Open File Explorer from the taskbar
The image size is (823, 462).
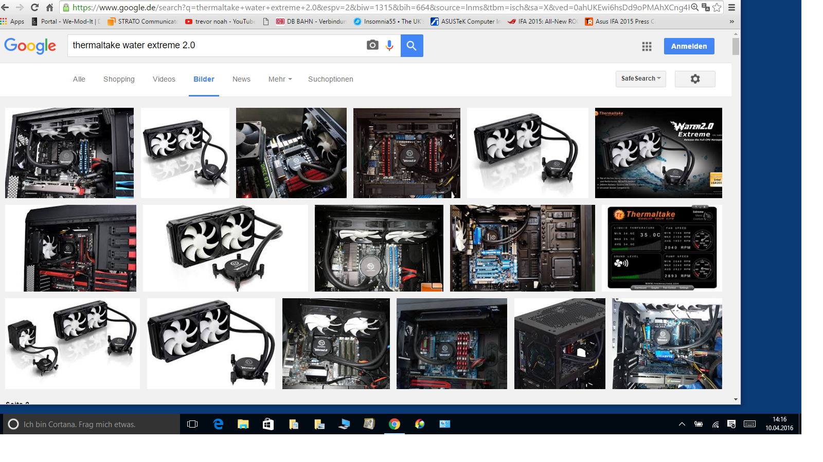pos(243,424)
